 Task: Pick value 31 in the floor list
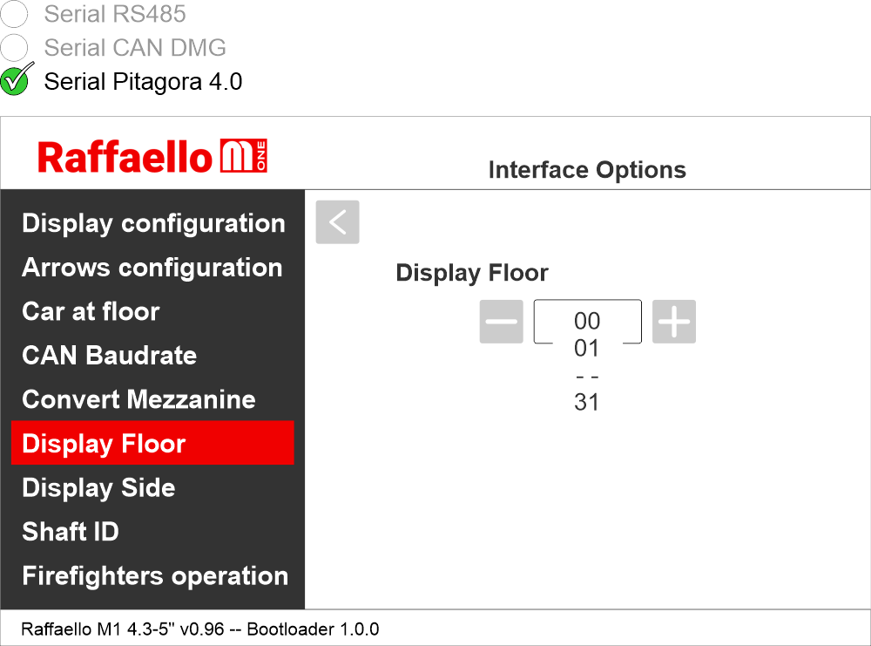click(587, 403)
